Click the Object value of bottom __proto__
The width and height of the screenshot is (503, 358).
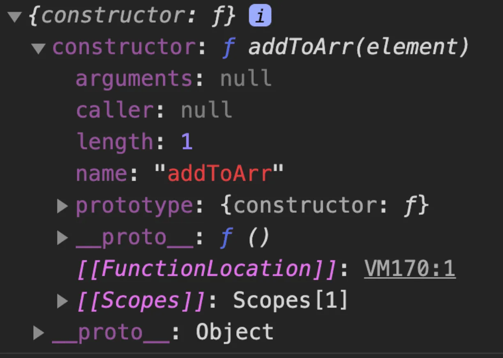click(x=234, y=332)
